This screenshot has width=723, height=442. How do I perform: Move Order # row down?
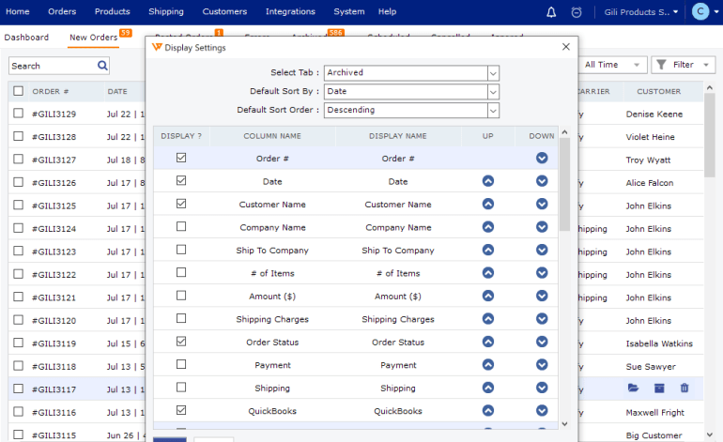[542, 158]
